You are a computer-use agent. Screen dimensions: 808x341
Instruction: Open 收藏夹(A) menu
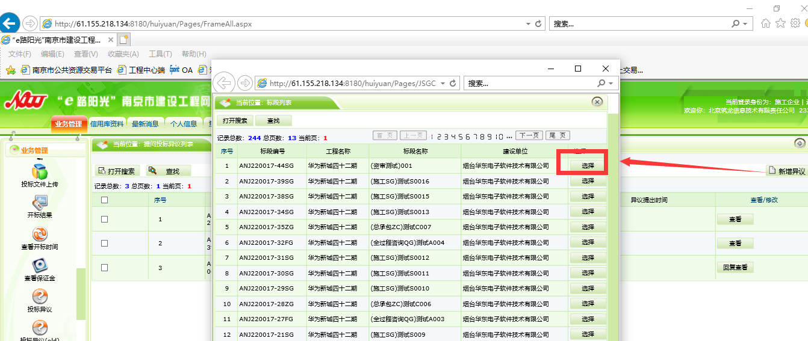click(123, 54)
